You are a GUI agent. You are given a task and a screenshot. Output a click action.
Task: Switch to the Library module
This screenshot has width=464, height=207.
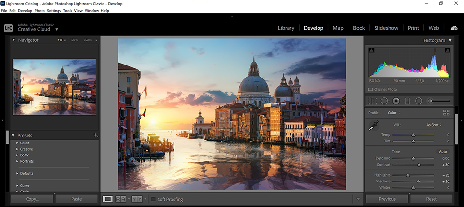(x=286, y=28)
